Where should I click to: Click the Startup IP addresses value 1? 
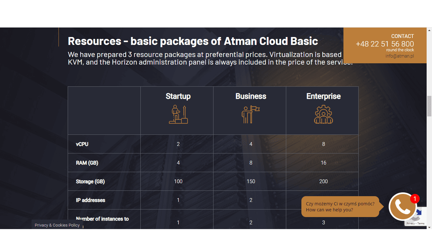pos(178,200)
